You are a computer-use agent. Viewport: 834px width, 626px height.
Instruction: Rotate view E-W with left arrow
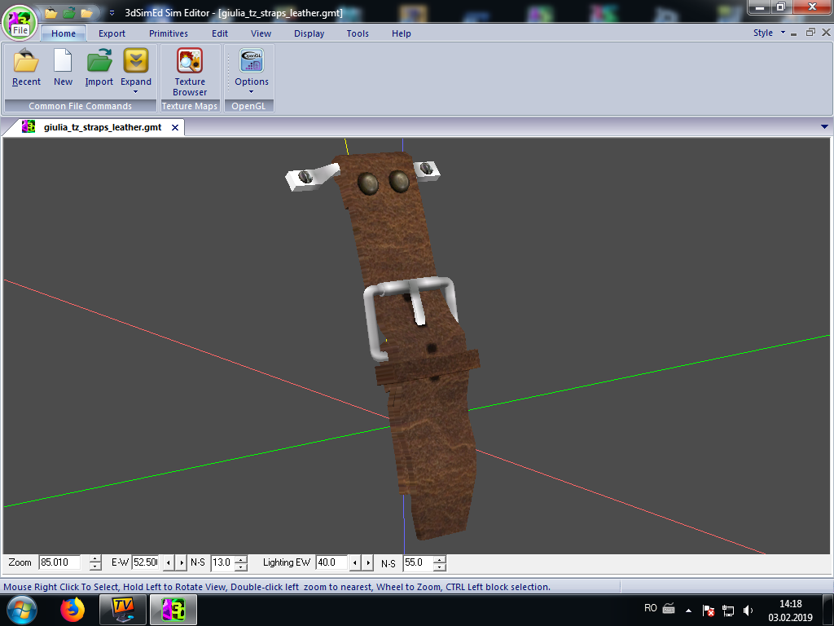[x=168, y=562]
